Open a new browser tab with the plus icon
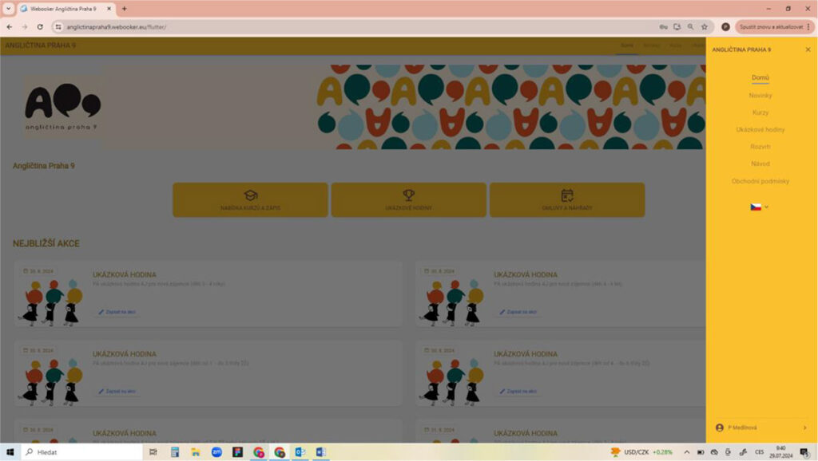 click(124, 9)
